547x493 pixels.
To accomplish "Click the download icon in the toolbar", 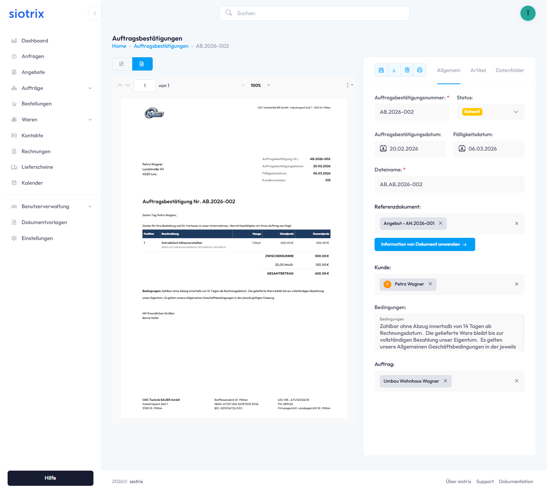I will pos(394,70).
